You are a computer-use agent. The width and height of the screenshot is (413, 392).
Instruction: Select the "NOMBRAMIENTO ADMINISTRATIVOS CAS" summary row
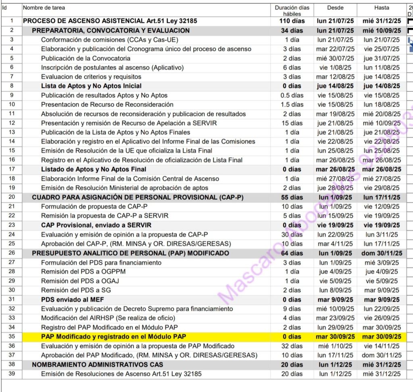(x=97, y=364)
